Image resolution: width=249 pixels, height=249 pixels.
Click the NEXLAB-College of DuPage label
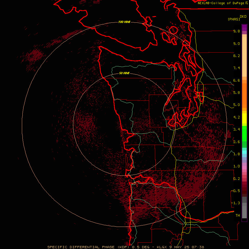pyautogui.click(x=221, y=3)
